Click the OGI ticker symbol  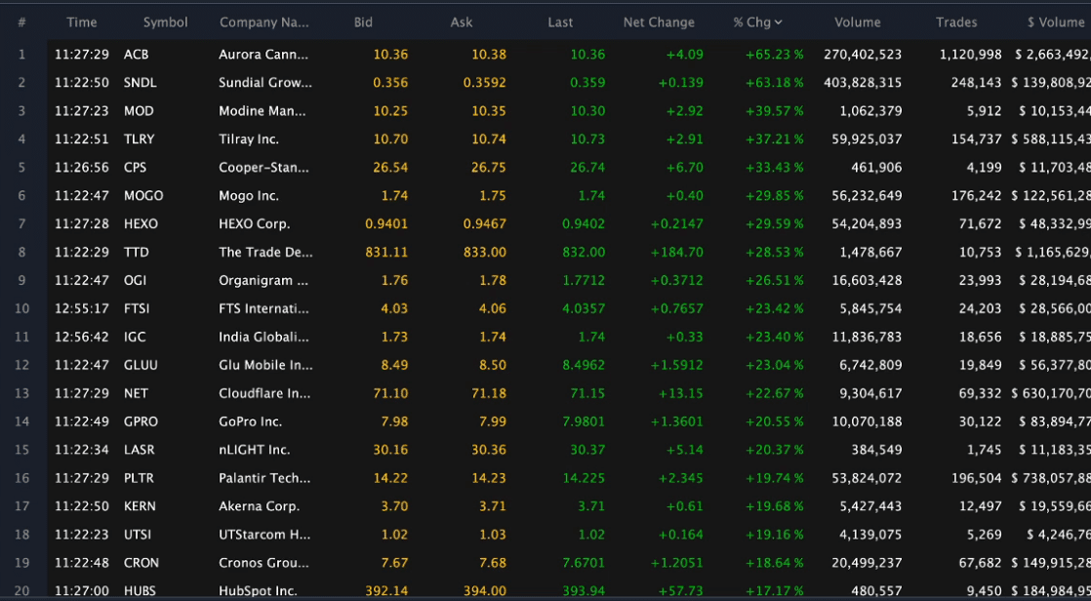pos(135,280)
